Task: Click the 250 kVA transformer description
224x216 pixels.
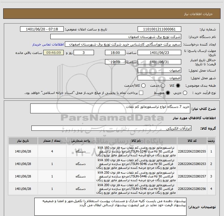Action: [x=136, y=176]
